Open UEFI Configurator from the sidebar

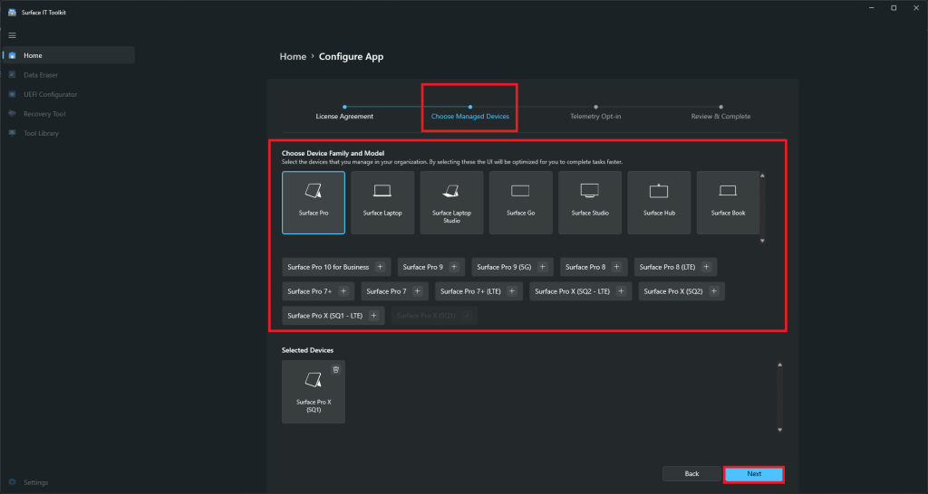50,94
